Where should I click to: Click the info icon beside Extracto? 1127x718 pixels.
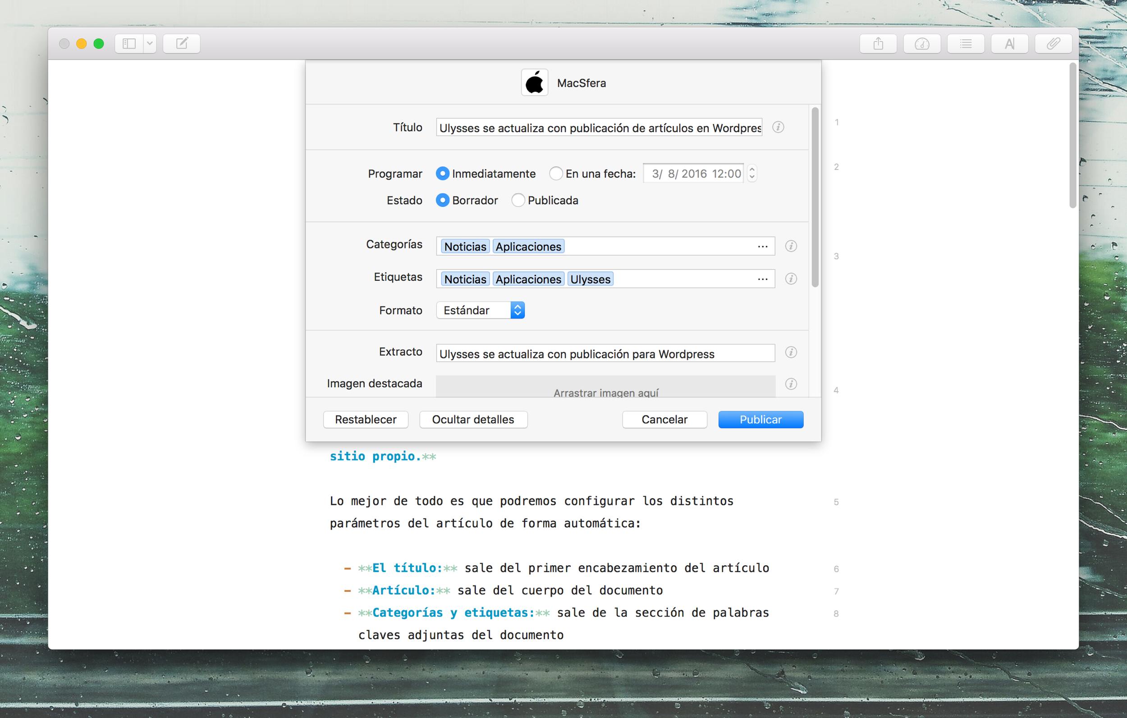(791, 352)
